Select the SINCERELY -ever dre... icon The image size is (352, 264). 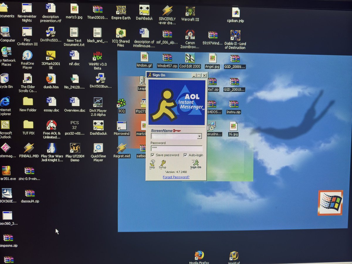coord(167,11)
